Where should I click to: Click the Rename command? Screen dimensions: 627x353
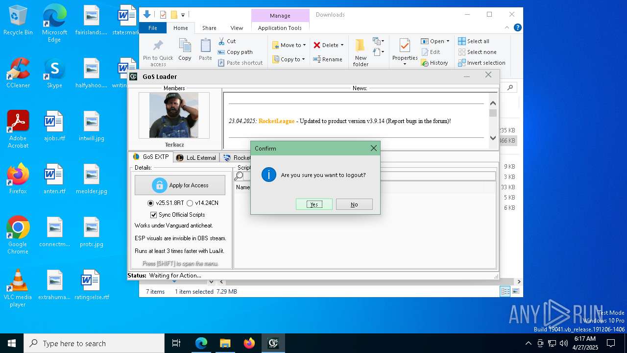(328, 59)
